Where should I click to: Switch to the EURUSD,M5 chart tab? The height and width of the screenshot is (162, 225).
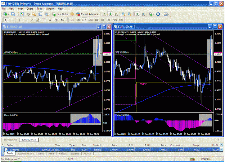(10, 139)
